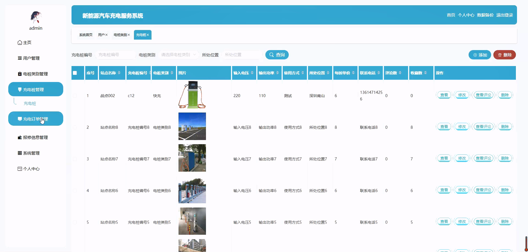The width and height of the screenshot is (528, 252).
Task: Click the charger icon beside 充电桩管理
Action: pyautogui.click(x=20, y=89)
